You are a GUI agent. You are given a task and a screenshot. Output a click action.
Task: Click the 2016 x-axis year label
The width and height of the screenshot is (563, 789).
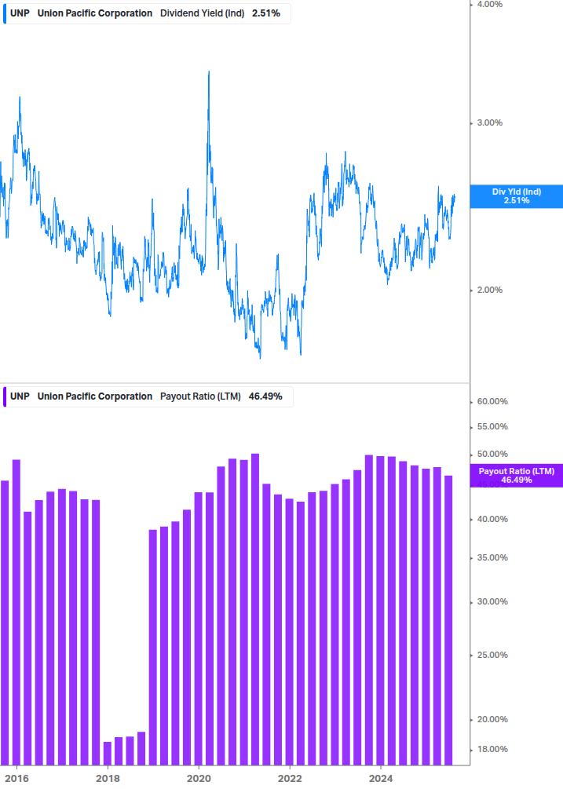coord(16,779)
